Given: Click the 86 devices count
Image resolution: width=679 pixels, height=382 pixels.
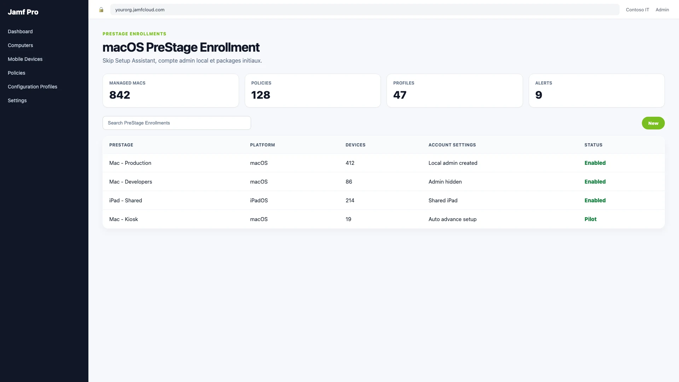Looking at the screenshot, I should (349, 182).
